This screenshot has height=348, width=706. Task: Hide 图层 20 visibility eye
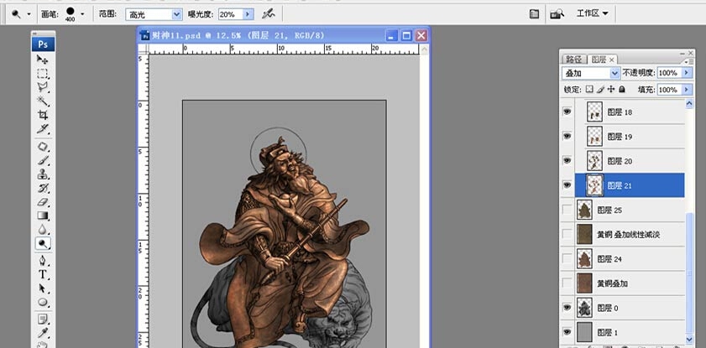(567, 160)
